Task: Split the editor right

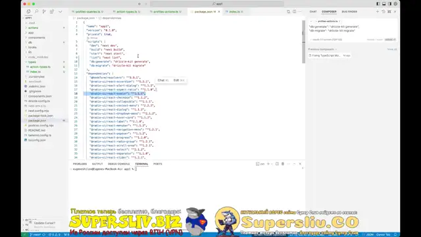Action: 294,12
